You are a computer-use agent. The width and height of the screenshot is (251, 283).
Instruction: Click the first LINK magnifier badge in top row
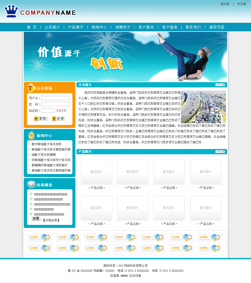pyautogui.click(x=40, y=237)
